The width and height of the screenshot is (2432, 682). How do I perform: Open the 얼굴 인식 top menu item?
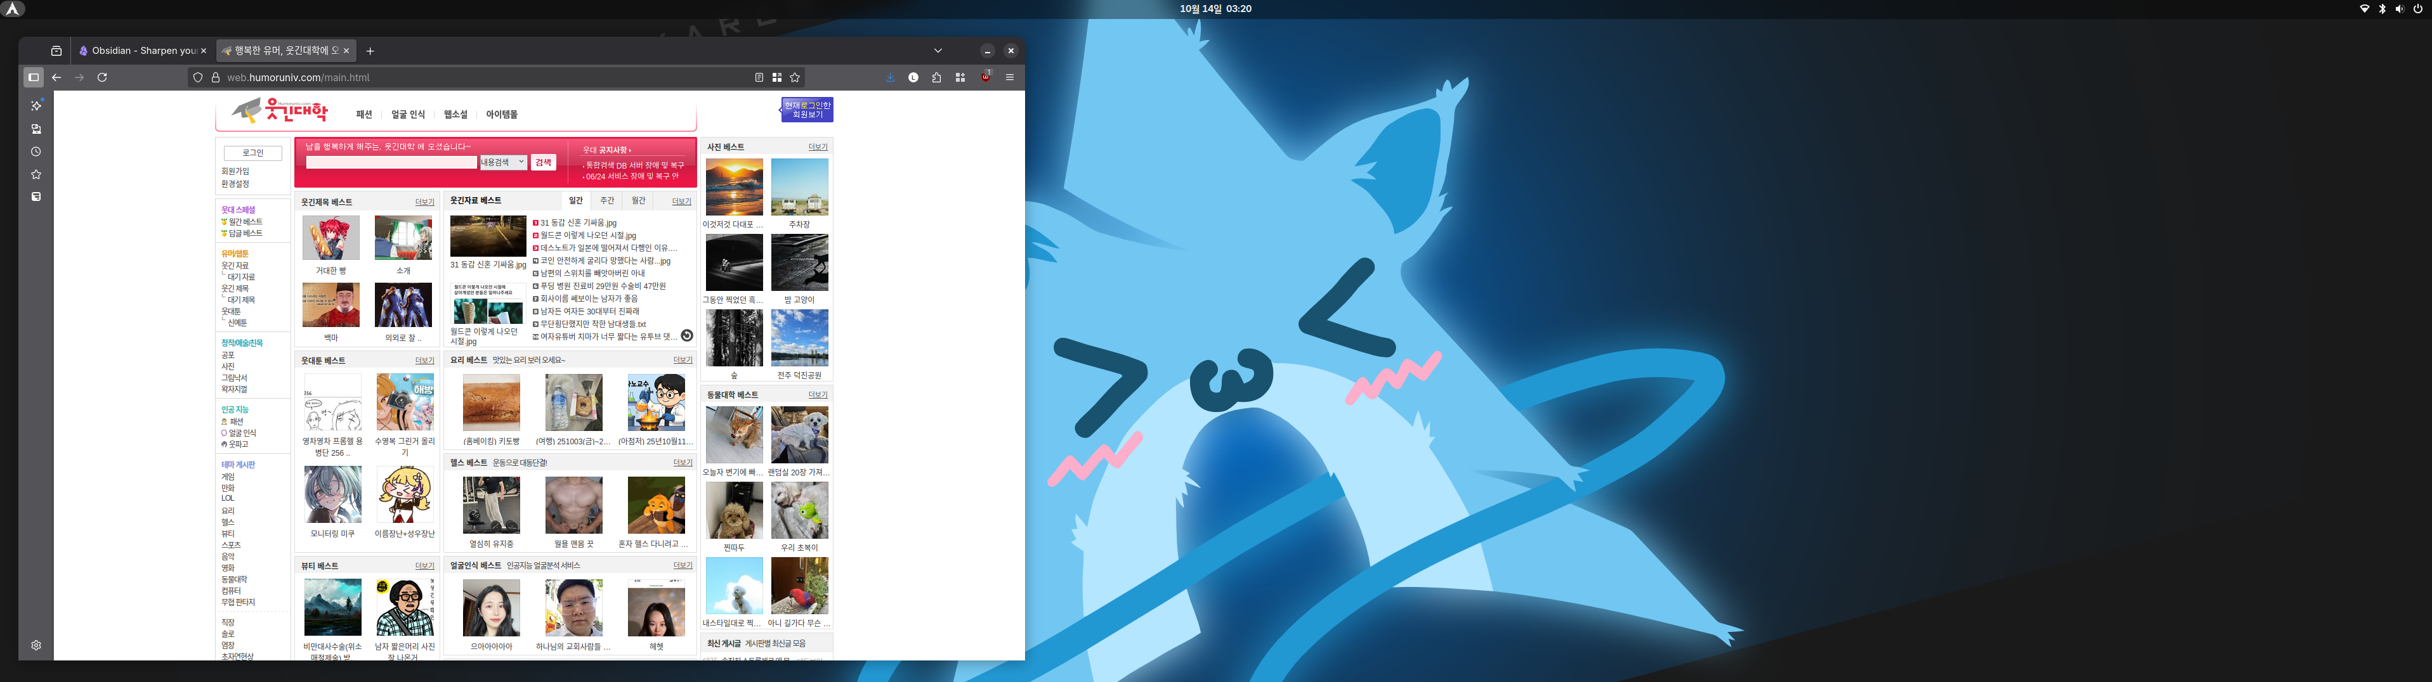click(x=408, y=114)
